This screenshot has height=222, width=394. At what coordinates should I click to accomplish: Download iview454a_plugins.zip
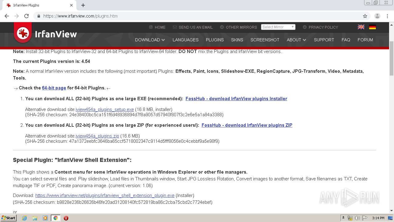coord(97,136)
